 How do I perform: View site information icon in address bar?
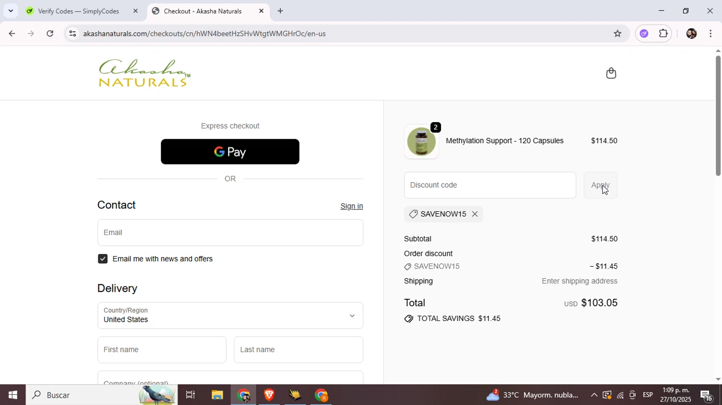[x=73, y=34]
